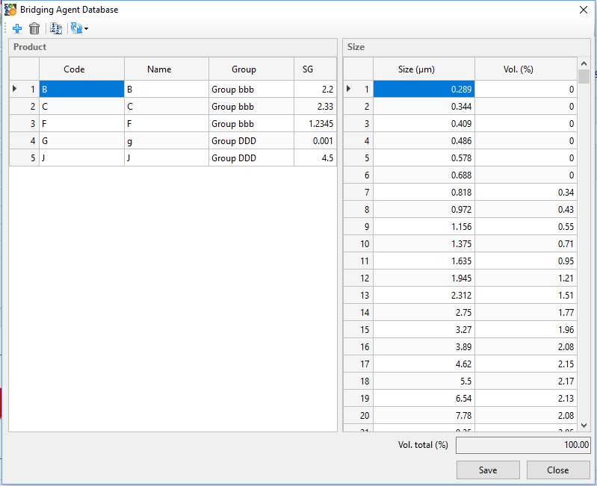597x486 pixels.
Task: Click row header 2 in the Product table
Action: click(25, 107)
